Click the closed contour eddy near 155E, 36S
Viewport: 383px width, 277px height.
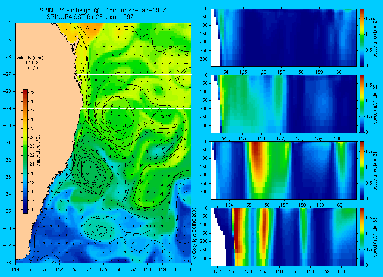102,230
